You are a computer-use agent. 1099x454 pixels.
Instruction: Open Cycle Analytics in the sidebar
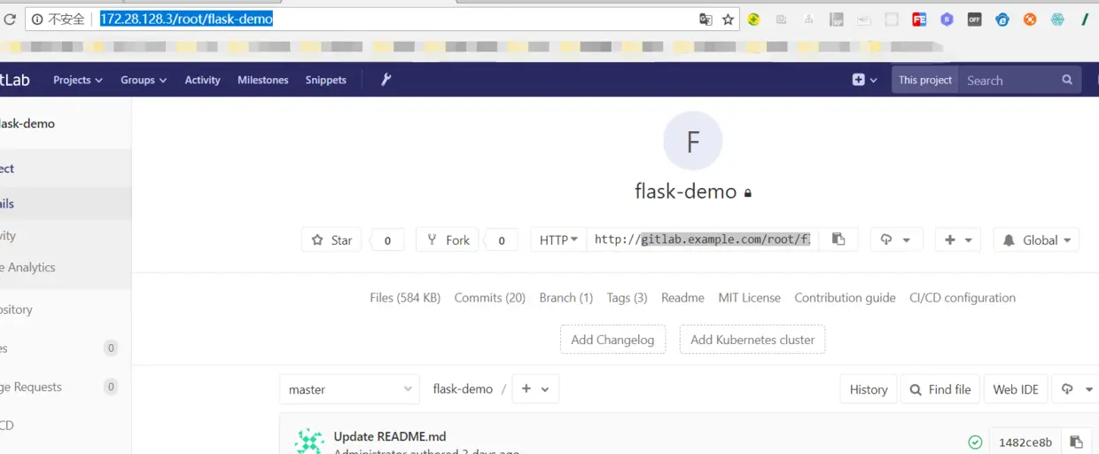27,267
